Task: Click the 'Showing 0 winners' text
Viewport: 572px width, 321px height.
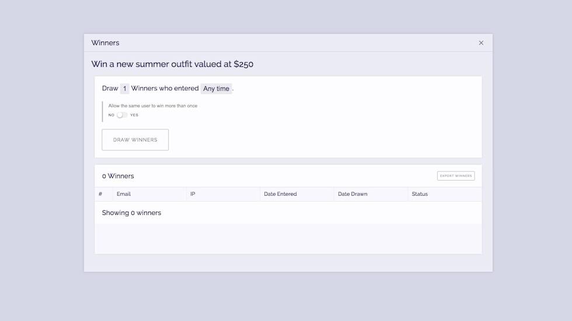Action: (131, 213)
